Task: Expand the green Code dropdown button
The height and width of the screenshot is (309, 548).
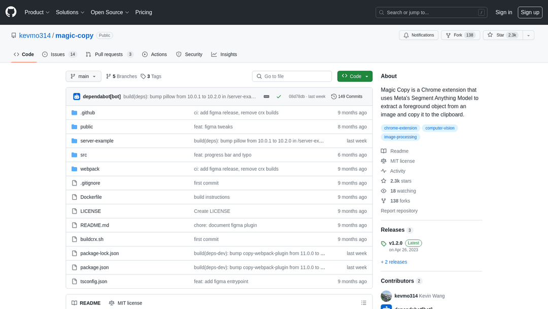Action: coord(355,76)
